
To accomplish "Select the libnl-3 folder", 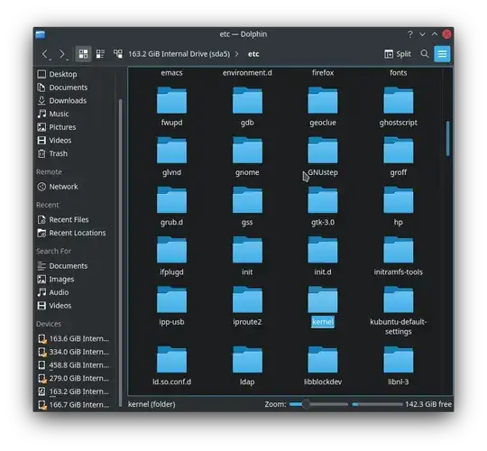I will click(399, 366).
